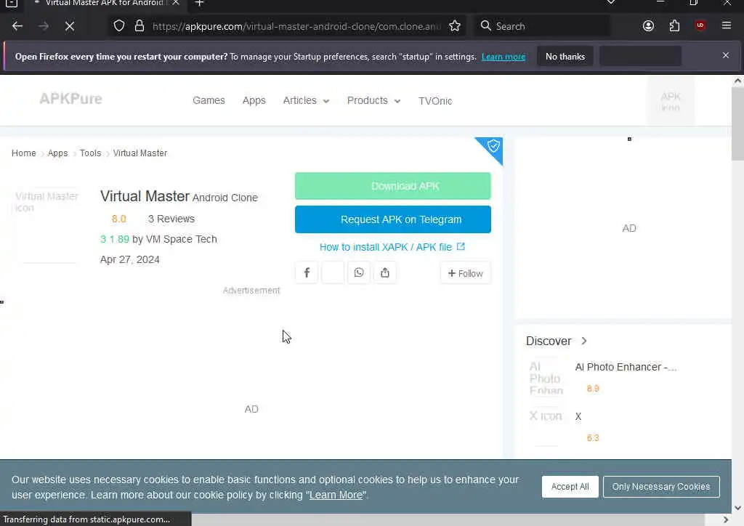Click the Firefox Search box
744x526 pixels.
tap(542, 26)
